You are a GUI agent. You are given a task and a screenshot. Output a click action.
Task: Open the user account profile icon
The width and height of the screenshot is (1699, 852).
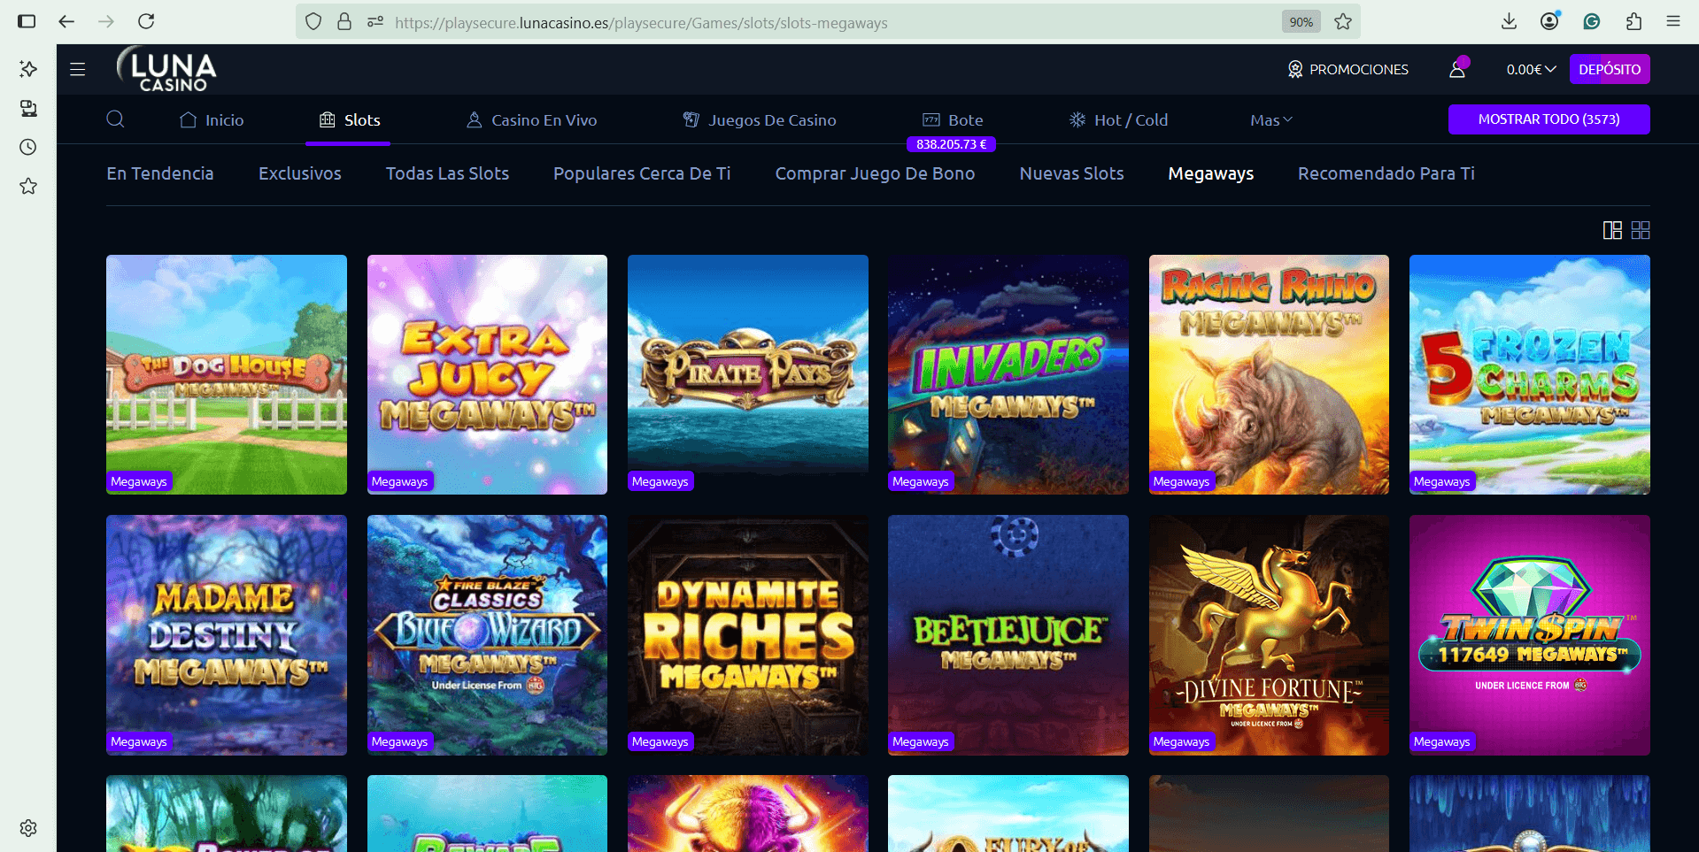(1457, 68)
